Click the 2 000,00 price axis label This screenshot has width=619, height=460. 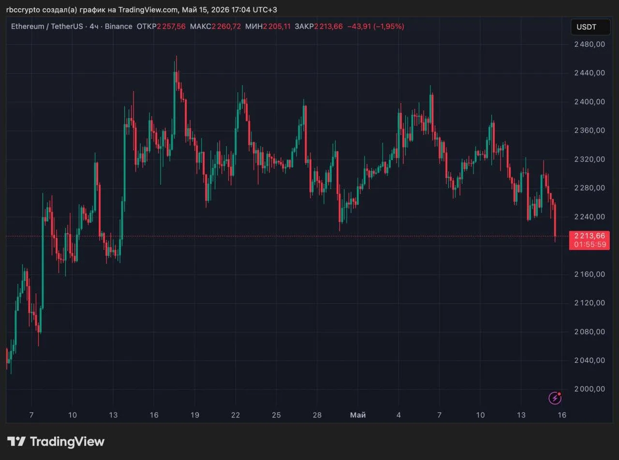(590, 389)
